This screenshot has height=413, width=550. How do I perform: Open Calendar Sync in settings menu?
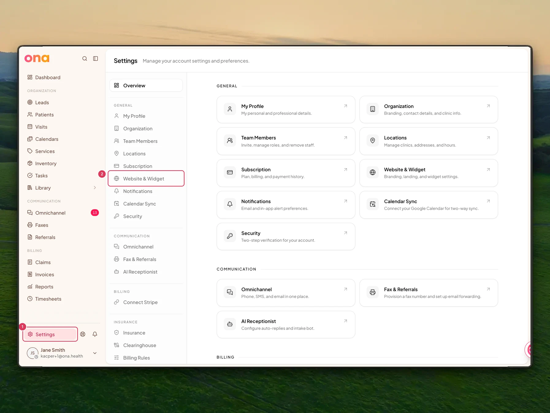click(146, 204)
